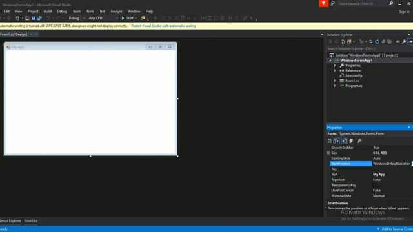Click the Start debugging button
Screen dimensions: 413x232
(128, 18)
